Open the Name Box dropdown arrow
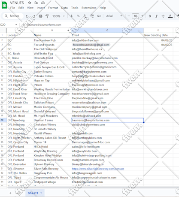This screenshot has height=197, width=179. 16,25
